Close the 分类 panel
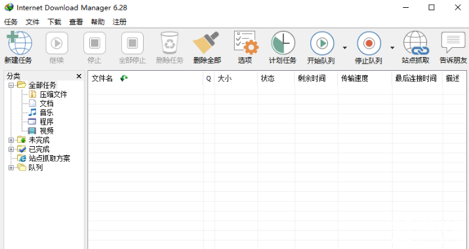469x249 pixels. [x=79, y=76]
